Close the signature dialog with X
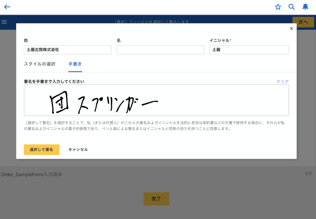Screen dimensions: 316x219 [291, 29]
